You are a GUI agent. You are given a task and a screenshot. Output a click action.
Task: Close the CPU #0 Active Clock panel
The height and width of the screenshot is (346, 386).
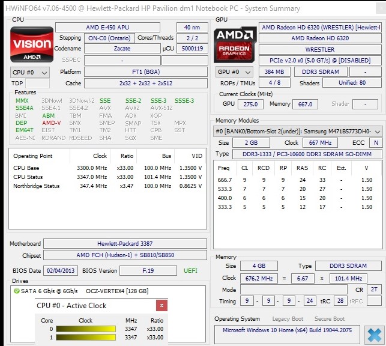[161, 305]
